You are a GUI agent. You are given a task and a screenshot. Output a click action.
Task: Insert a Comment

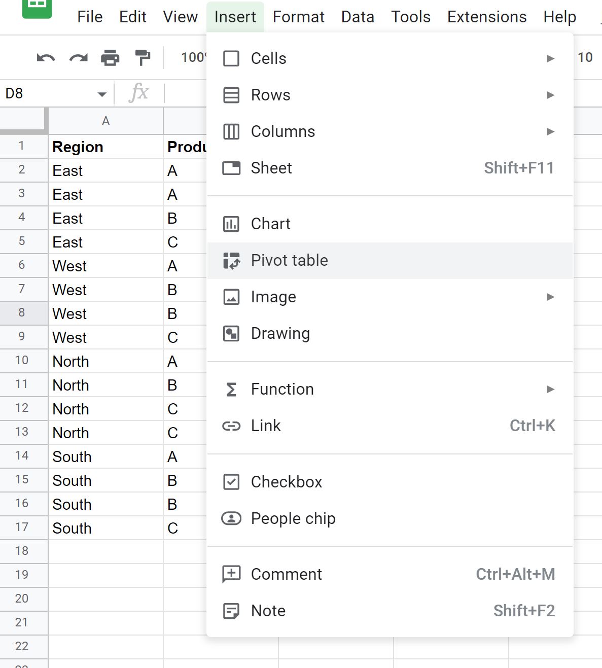[286, 574]
